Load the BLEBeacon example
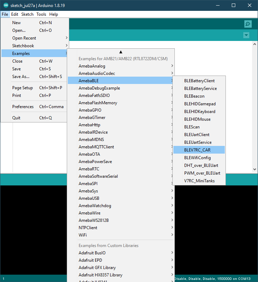This screenshot has width=258, height=282. pyautogui.click(x=199, y=96)
